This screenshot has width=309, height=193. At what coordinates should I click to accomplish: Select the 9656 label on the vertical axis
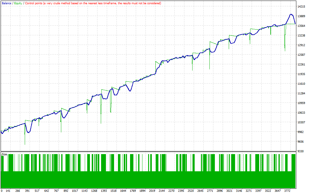coord(301,142)
